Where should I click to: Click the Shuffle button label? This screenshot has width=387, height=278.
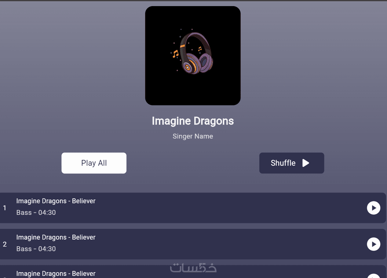(283, 163)
